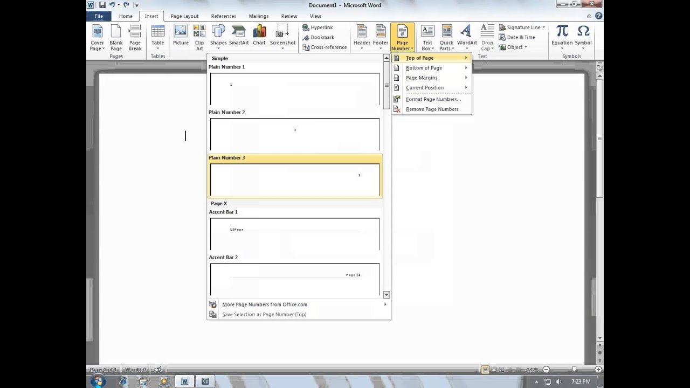The image size is (690, 388).
Task: Insert a Text Box
Action: coord(427,38)
